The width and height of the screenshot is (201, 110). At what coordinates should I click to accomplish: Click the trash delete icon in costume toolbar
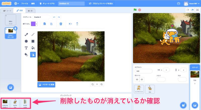[61, 24]
